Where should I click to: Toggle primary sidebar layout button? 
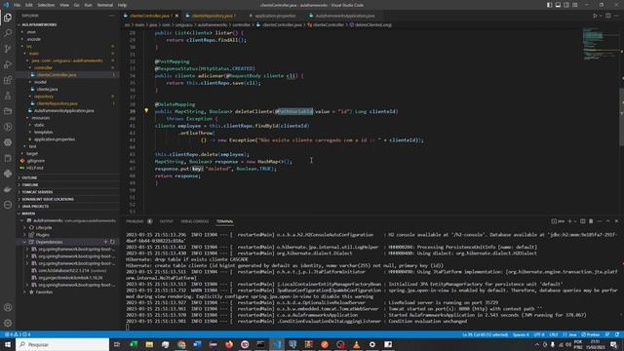pyautogui.click(x=550, y=5)
